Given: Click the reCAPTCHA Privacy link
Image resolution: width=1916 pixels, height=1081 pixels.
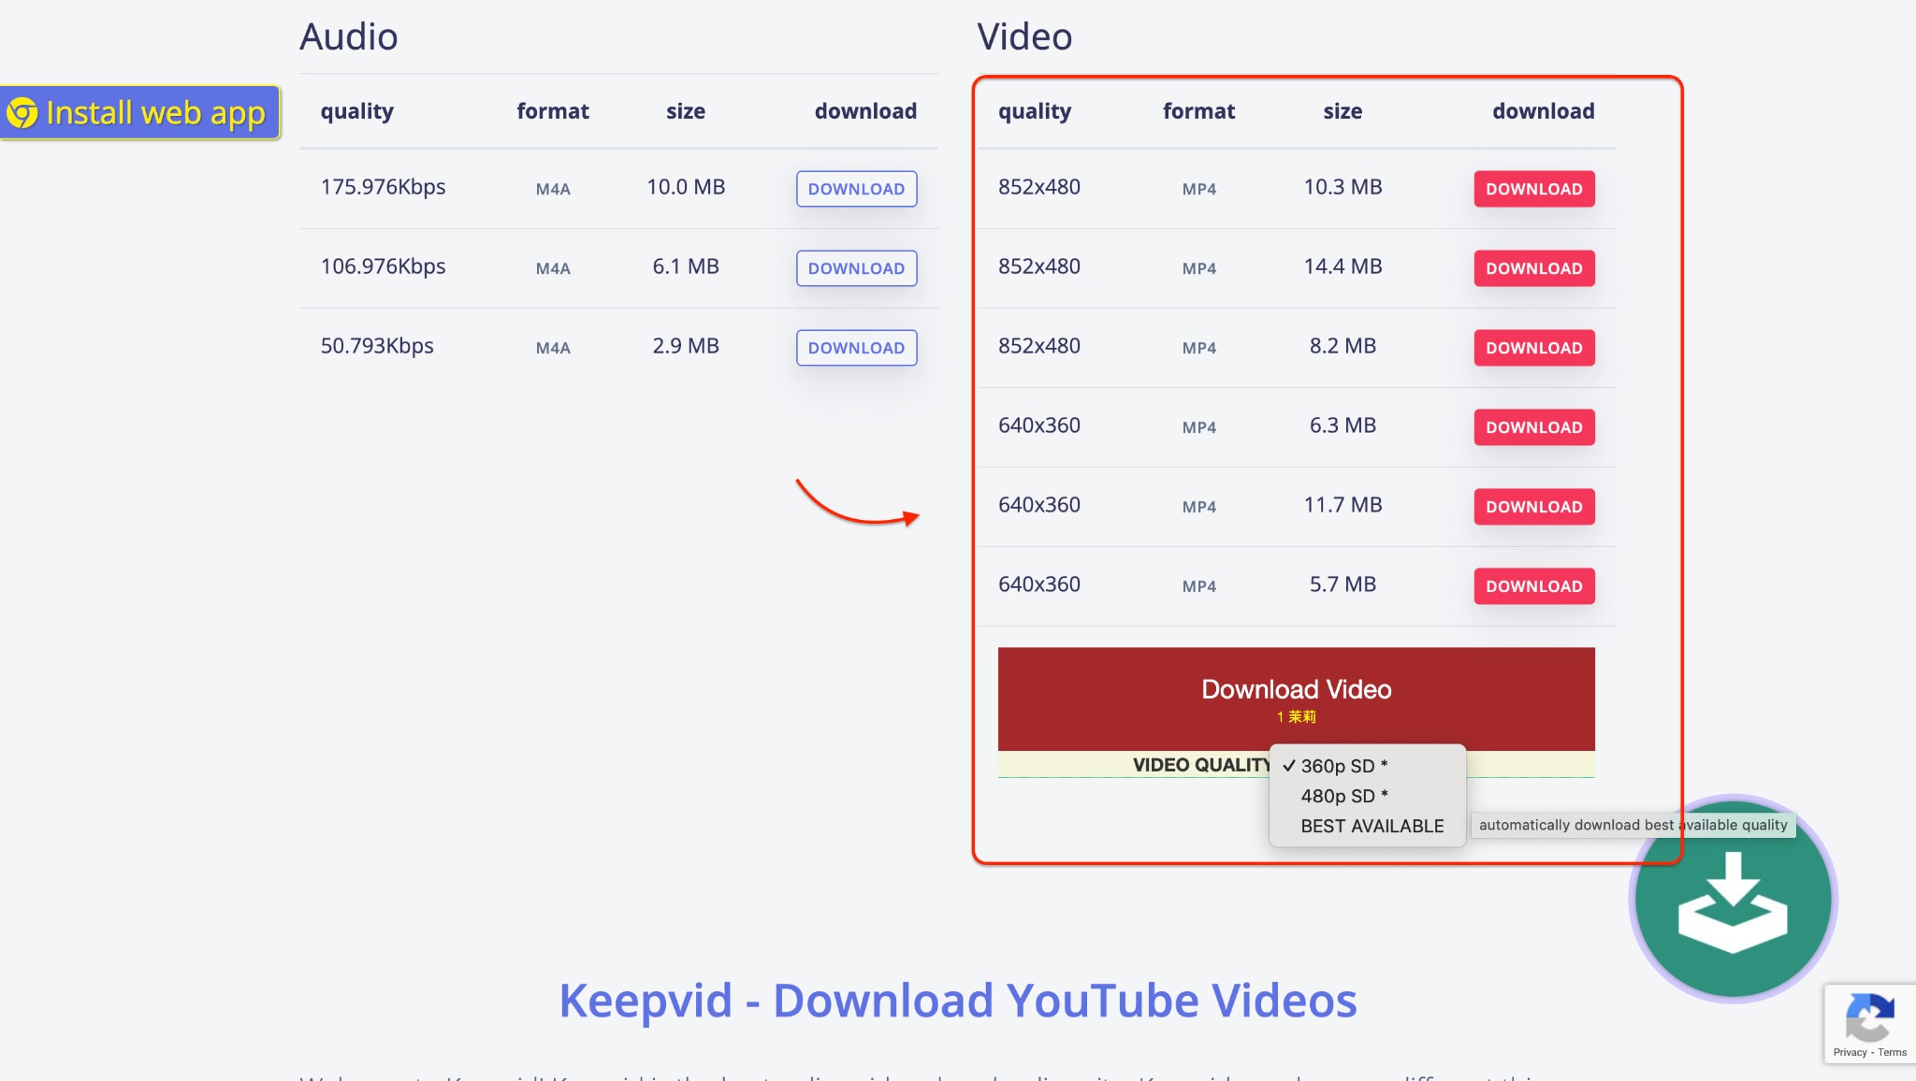Looking at the screenshot, I should pos(1850,1053).
